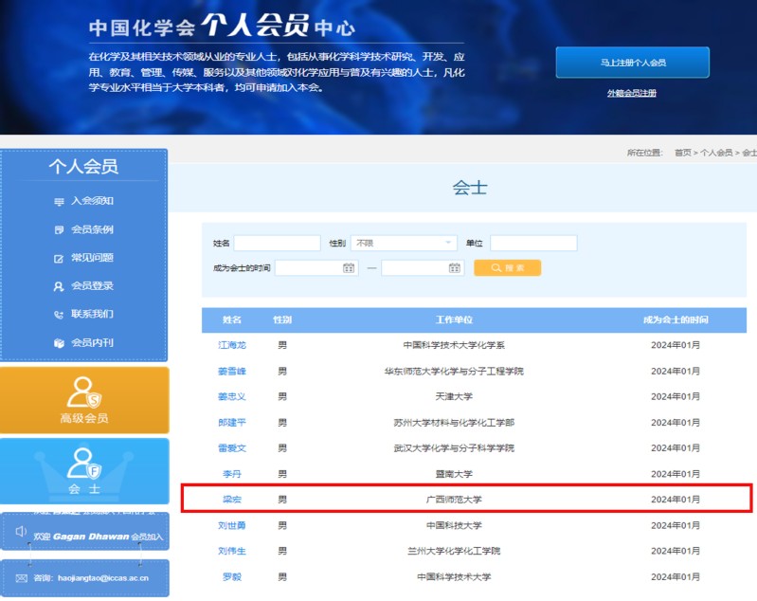This screenshot has width=757, height=601.
Task: Open member 姜忠义 profile link
Action: pos(232,396)
